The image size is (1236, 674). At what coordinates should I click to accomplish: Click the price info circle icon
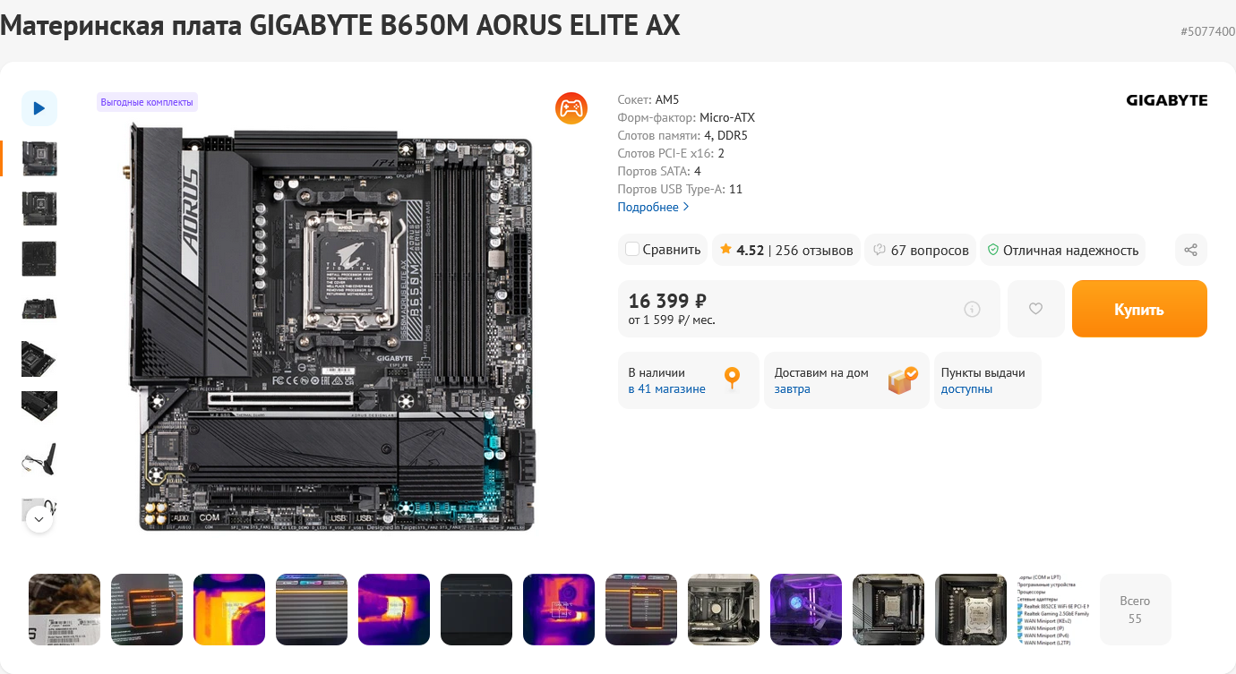[x=972, y=309]
